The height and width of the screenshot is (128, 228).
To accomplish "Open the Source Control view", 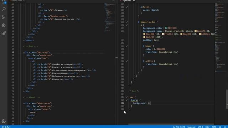I will pyautogui.click(x=4, y=17).
